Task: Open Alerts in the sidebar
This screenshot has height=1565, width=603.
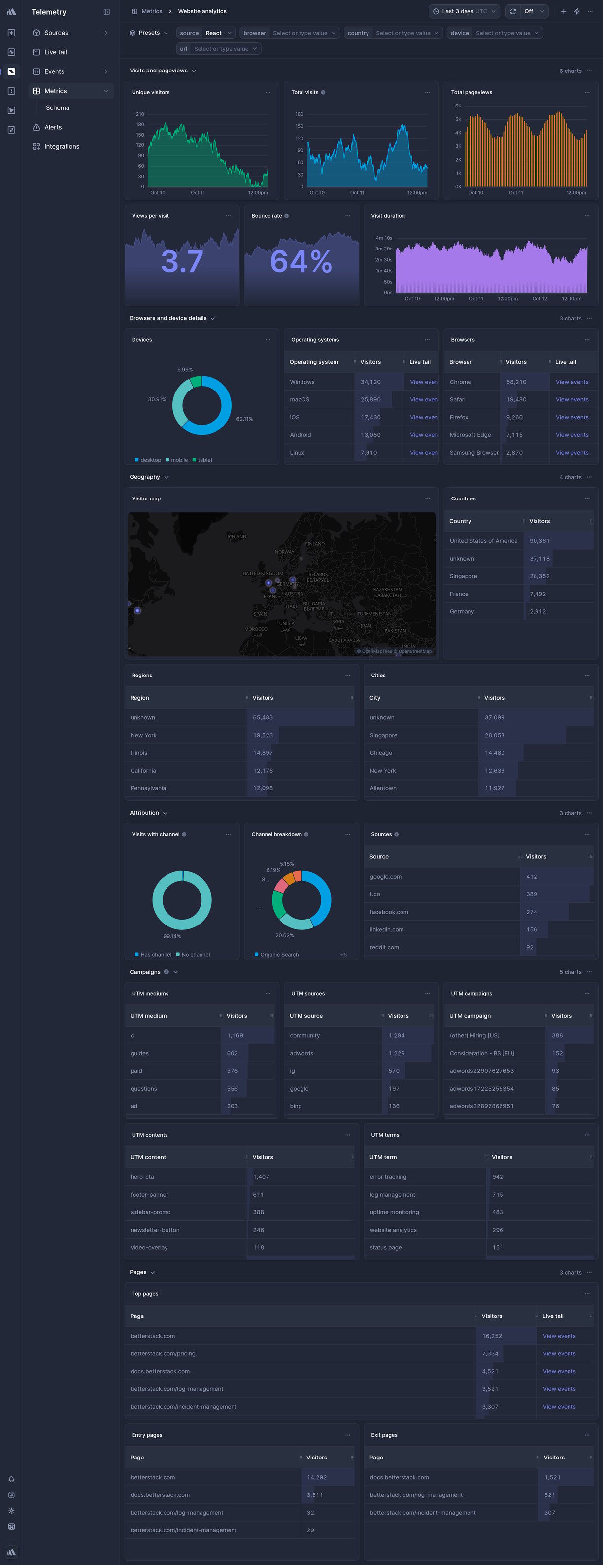Action: [71, 127]
